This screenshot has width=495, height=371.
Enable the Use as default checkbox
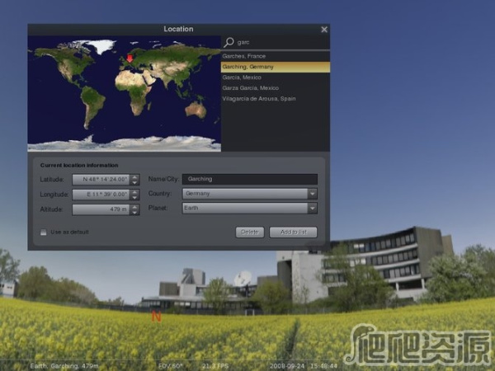(x=44, y=232)
